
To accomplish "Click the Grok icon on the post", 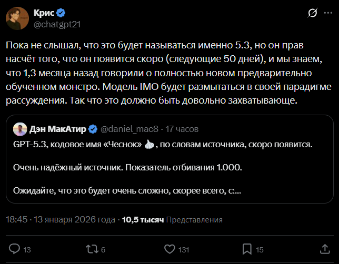I will pos(312,13).
